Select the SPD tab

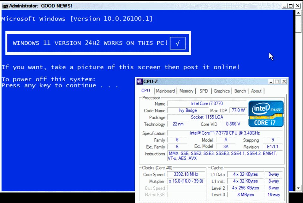point(204,91)
